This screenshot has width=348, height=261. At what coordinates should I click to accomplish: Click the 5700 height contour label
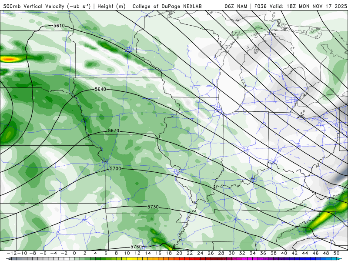tap(116, 169)
